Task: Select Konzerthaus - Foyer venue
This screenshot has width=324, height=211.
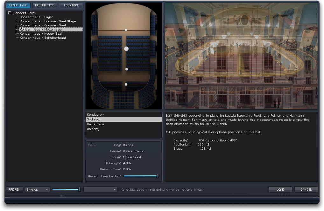Action: [37, 17]
